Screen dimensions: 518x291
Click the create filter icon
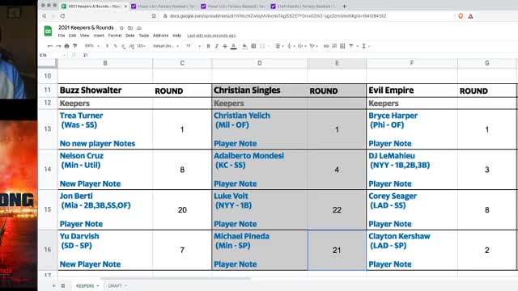[351, 46]
